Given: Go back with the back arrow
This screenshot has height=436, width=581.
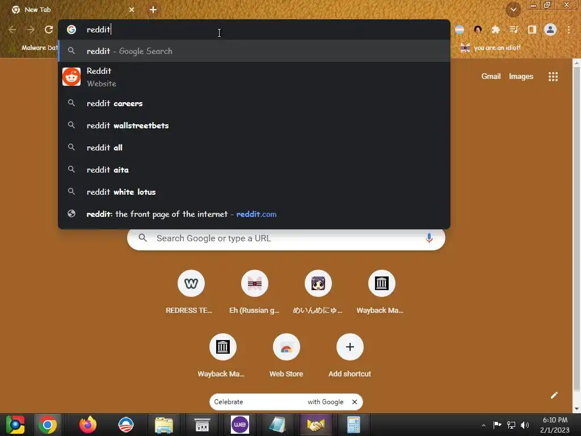Looking at the screenshot, I should [x=12, y=30].
